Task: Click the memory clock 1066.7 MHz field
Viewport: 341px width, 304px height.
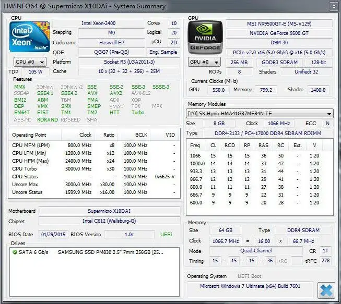Action: pyautogui.click(x=226, y=241)
